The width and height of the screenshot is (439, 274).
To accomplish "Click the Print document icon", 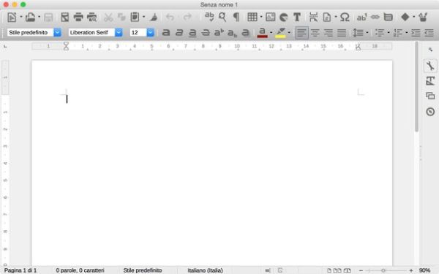I will coord(78,18).
